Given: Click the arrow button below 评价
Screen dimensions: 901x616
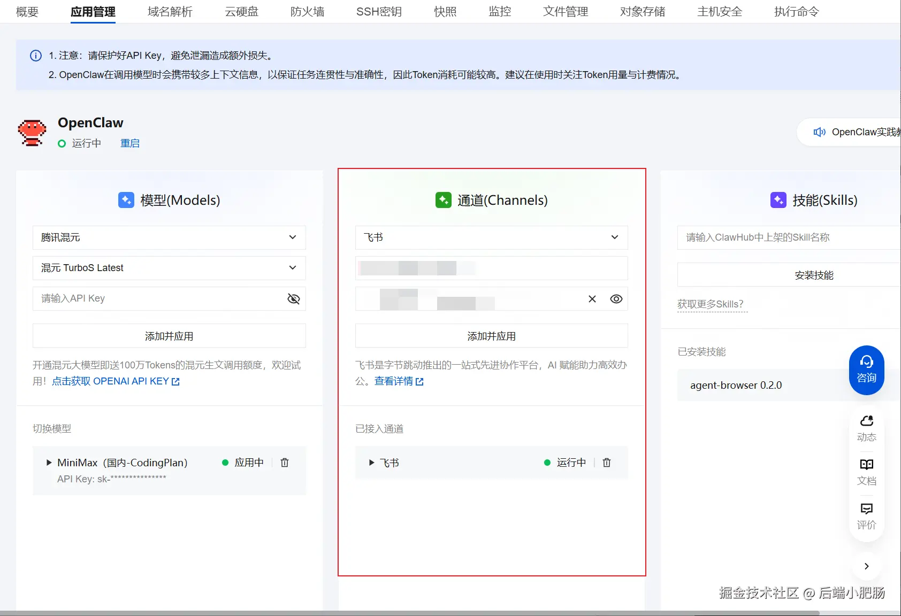Looking at the screenshot, I should point(867,566).
